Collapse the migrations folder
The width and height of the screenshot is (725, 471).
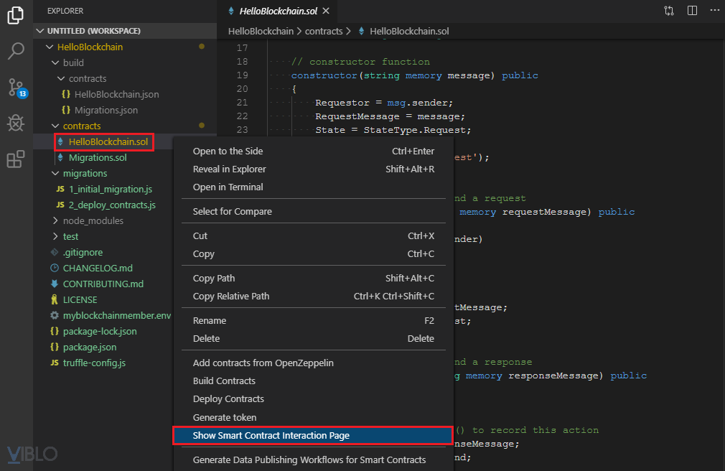tap(85, 173)
